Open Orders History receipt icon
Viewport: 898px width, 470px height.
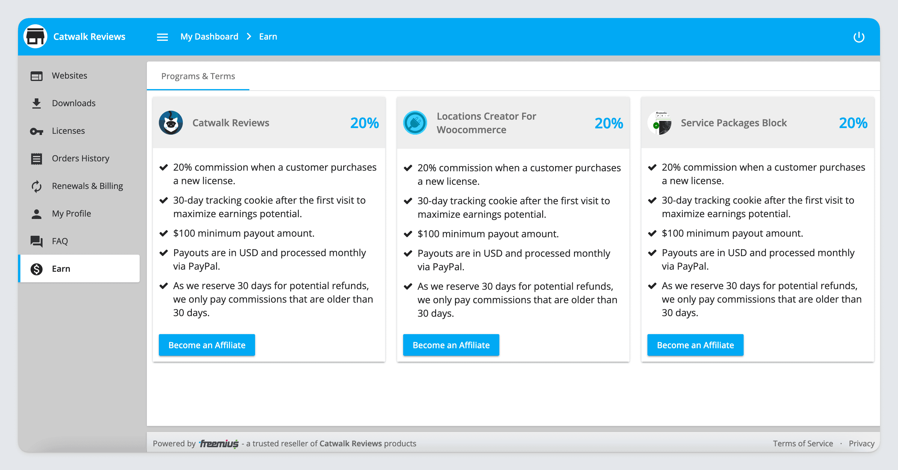pos(37,159)
